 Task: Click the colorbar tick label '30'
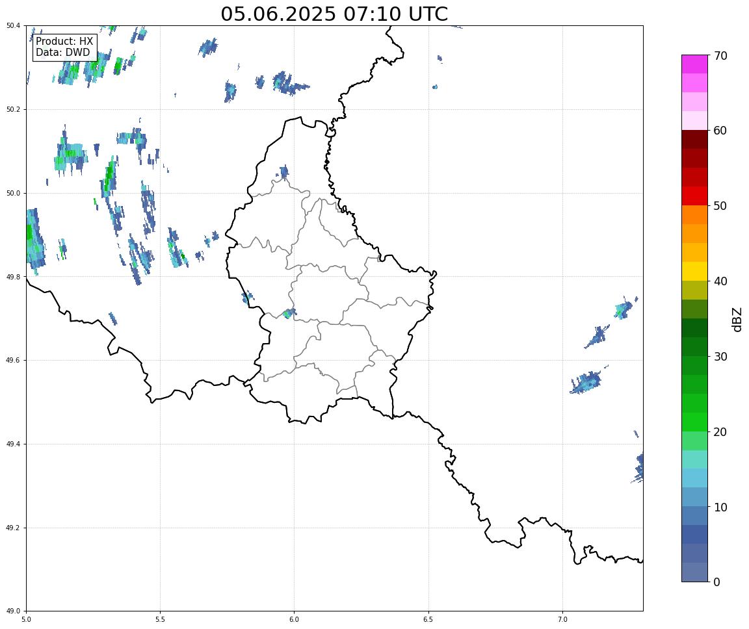(x=720, y=357)
